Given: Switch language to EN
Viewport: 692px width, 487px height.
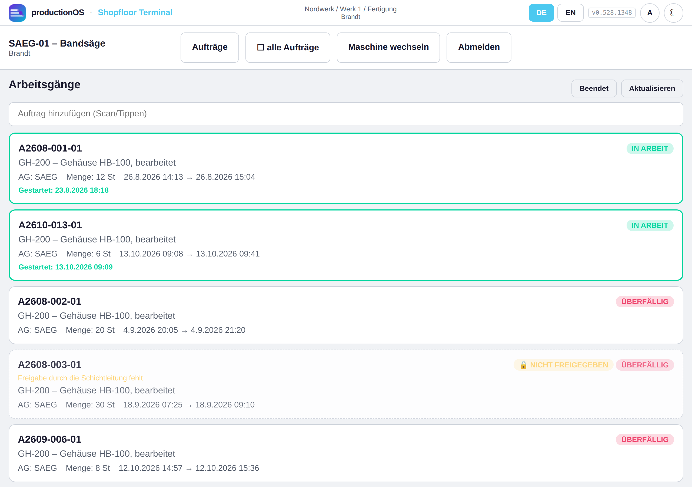Looking at the screenshot, I should (570, 13).
